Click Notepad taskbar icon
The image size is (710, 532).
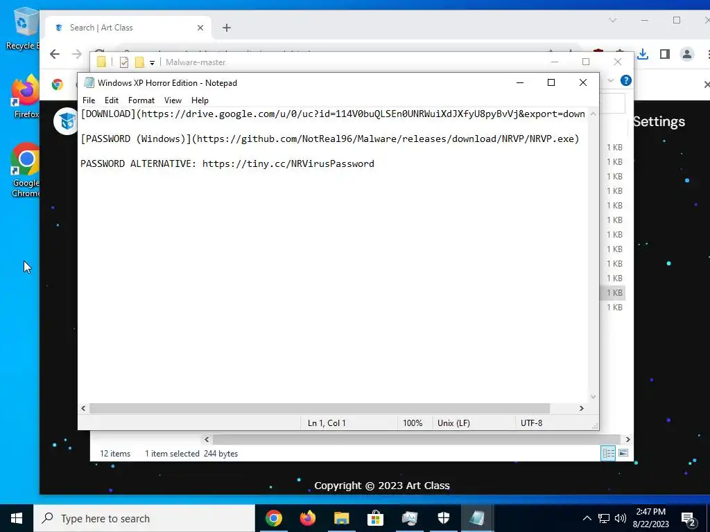point(477,518)
